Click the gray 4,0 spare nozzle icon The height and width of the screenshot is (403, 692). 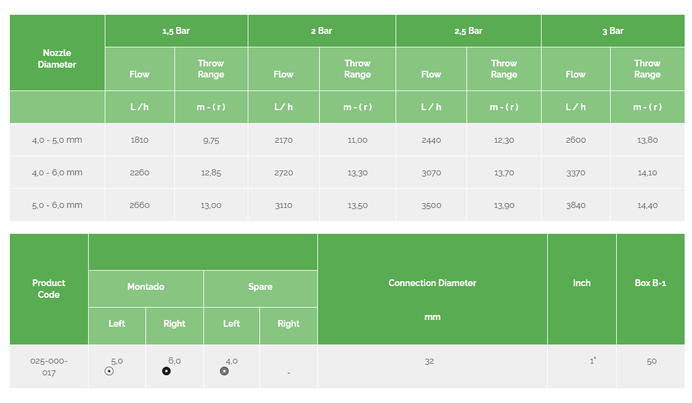(x=224, y=371)
